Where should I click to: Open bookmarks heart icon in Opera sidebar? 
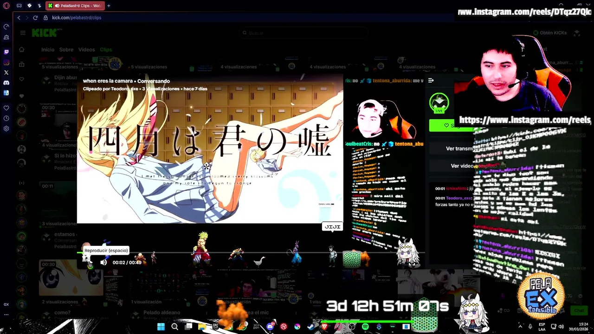[x=6, y=108]
